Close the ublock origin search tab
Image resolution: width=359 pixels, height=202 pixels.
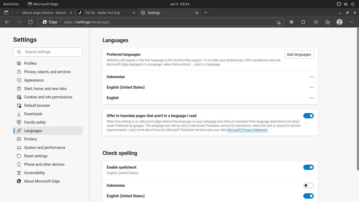click(71, 13)
